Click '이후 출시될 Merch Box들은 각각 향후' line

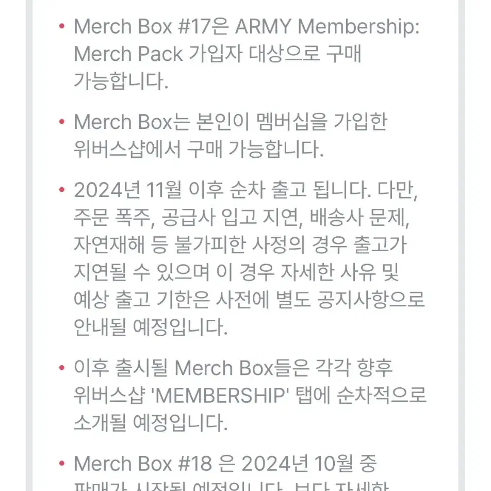click(233, 368)
